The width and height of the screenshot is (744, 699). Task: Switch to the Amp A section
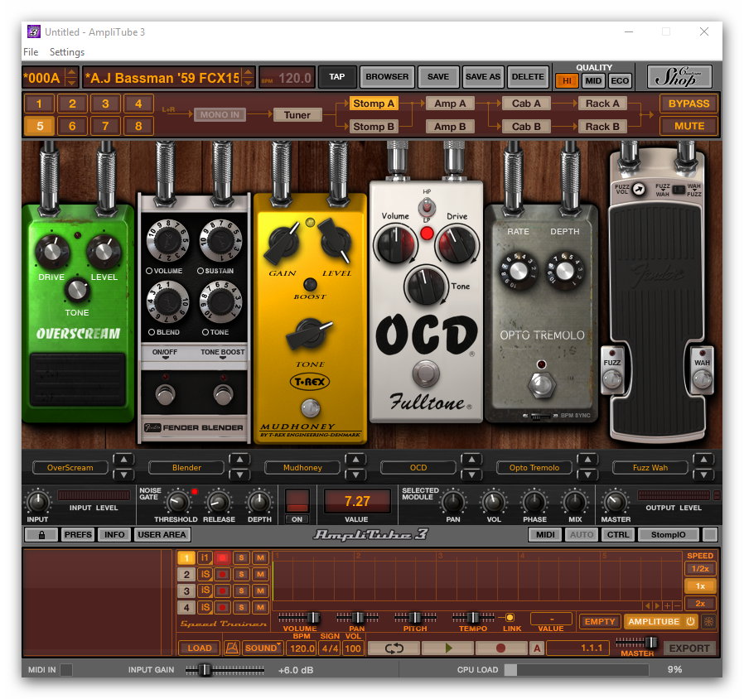tap(450, 104)
